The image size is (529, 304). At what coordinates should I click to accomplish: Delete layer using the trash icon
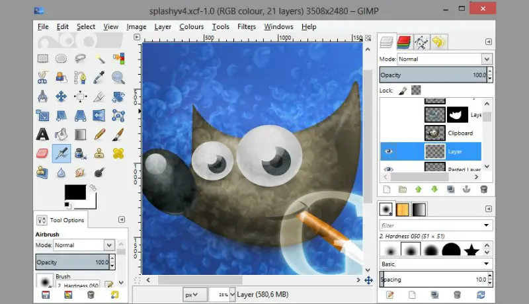tap(483, 189)
